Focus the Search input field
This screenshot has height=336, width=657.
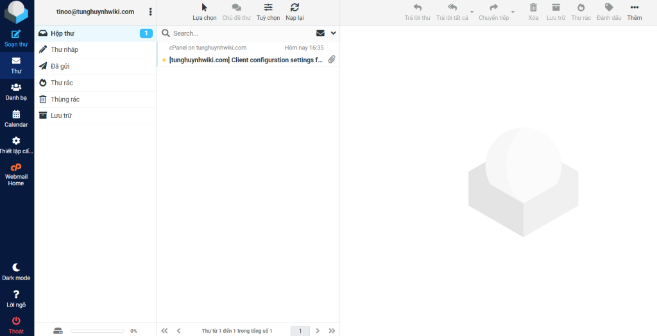click(x=242, y=33)
